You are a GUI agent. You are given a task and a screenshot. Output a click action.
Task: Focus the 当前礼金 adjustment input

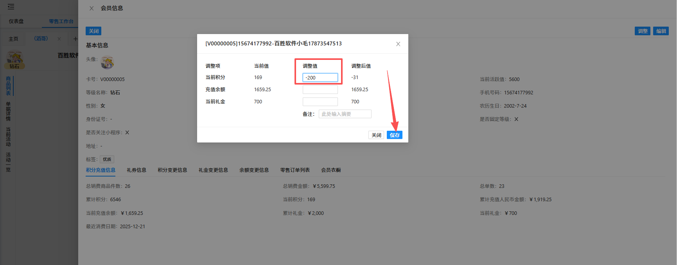320,102
